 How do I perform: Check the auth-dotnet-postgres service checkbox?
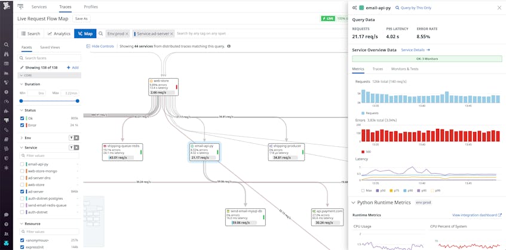[x=22, y=199]
